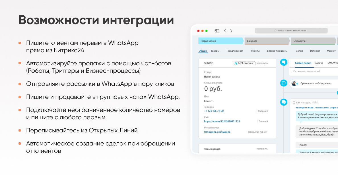Open the Предложения tab
This screenshot has height=175, width=338.
coord(235,51)
